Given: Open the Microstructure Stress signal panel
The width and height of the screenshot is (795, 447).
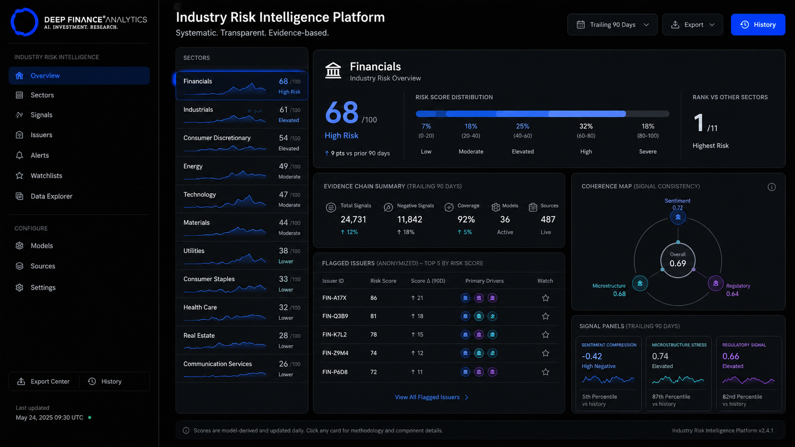Looking at the screenshot, I should (679, 374).
